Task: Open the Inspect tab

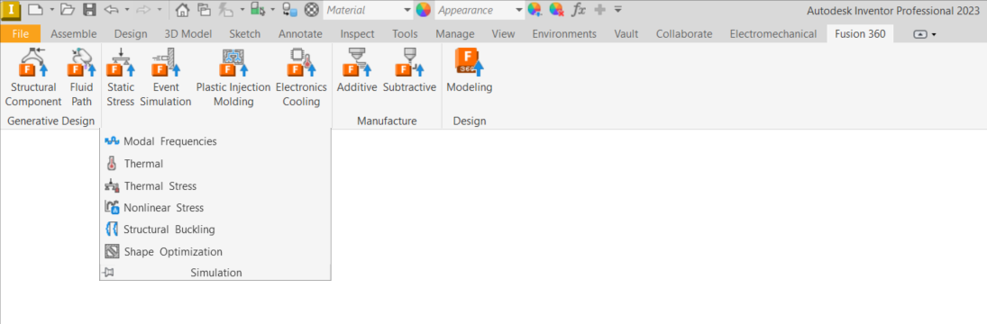Action: pos(358,34)
